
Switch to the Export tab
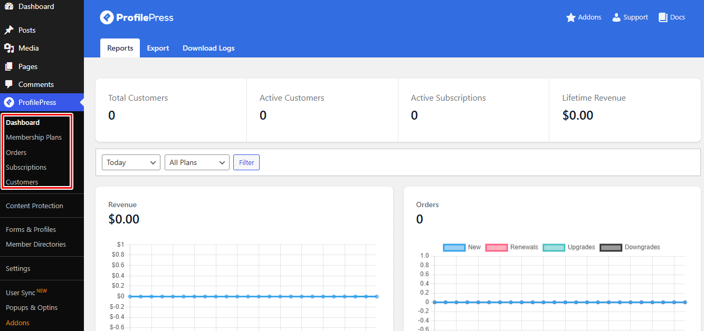158,48
